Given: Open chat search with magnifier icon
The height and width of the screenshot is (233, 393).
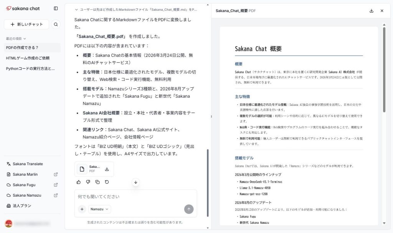Looking at the screenshot, I should (x=56, y=24).
